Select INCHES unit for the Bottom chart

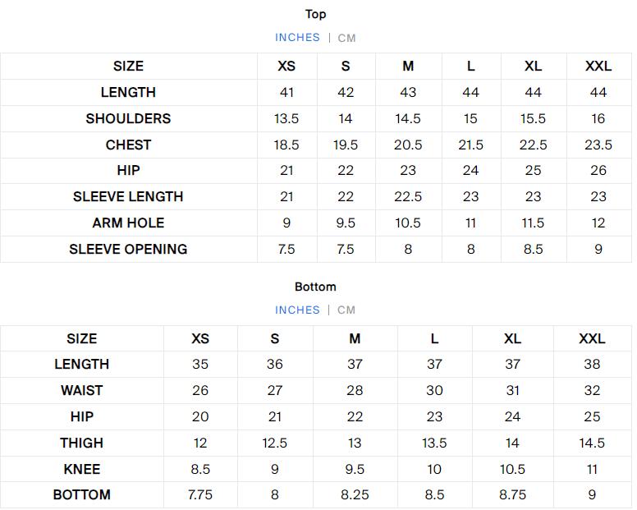297,310
